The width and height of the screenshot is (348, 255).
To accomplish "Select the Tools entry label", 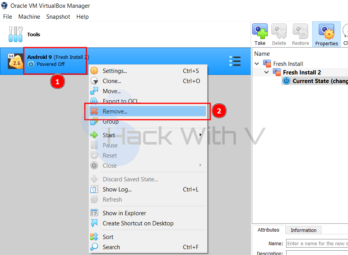I will [x=33, y=34].
